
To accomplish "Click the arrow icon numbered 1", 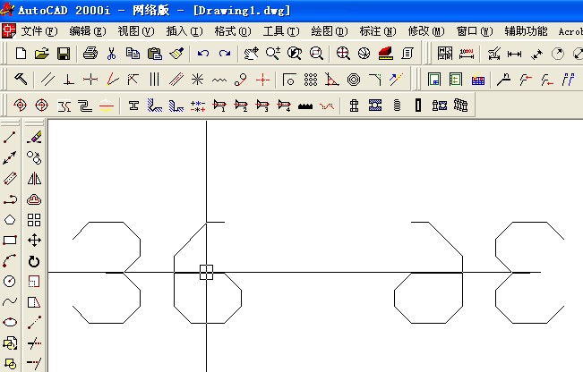I will click(219, 106).
